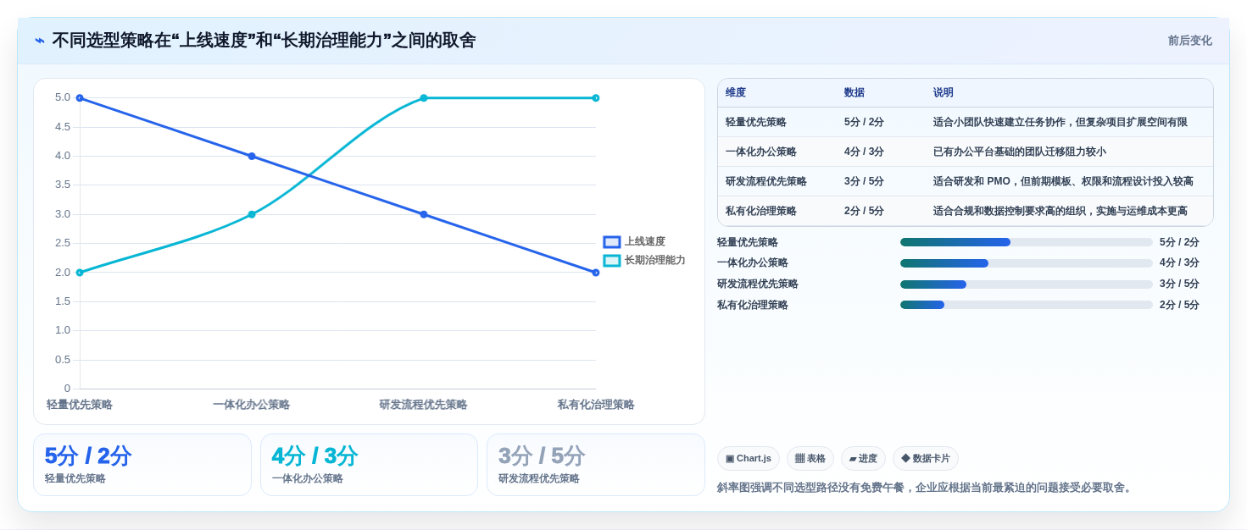
Task: Click the 说明 column header
Action: click(944, 93)
